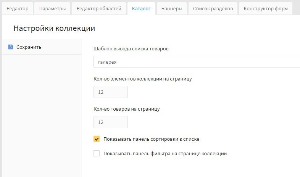300x177 pixels.
Task: Click label Показывать панель фильтра на странице коллекции
Action: pyautogui.click(x=165, y=154)
